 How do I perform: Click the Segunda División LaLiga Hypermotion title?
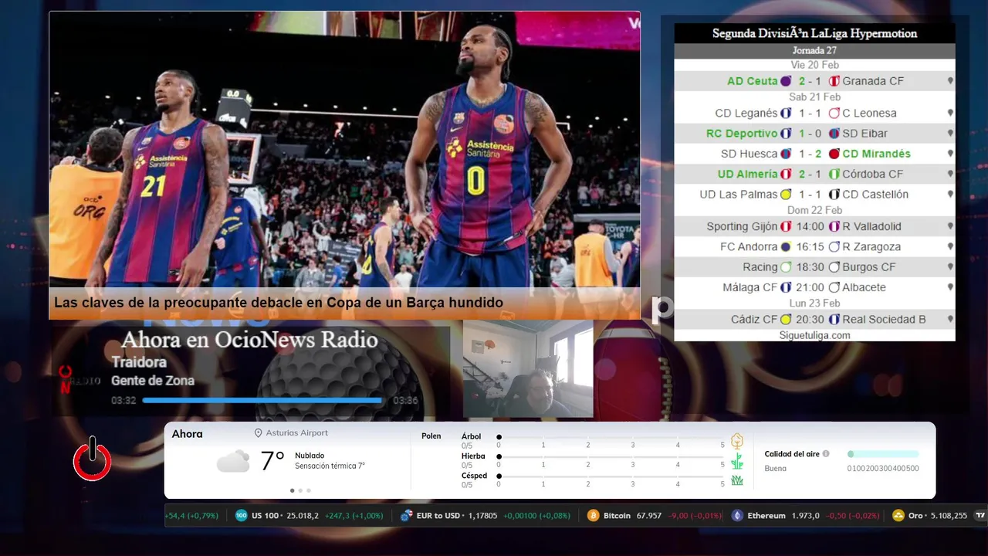(814, 34)
